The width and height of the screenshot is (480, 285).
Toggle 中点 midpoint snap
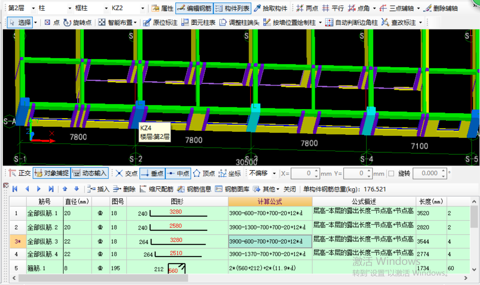coord(178,173)
